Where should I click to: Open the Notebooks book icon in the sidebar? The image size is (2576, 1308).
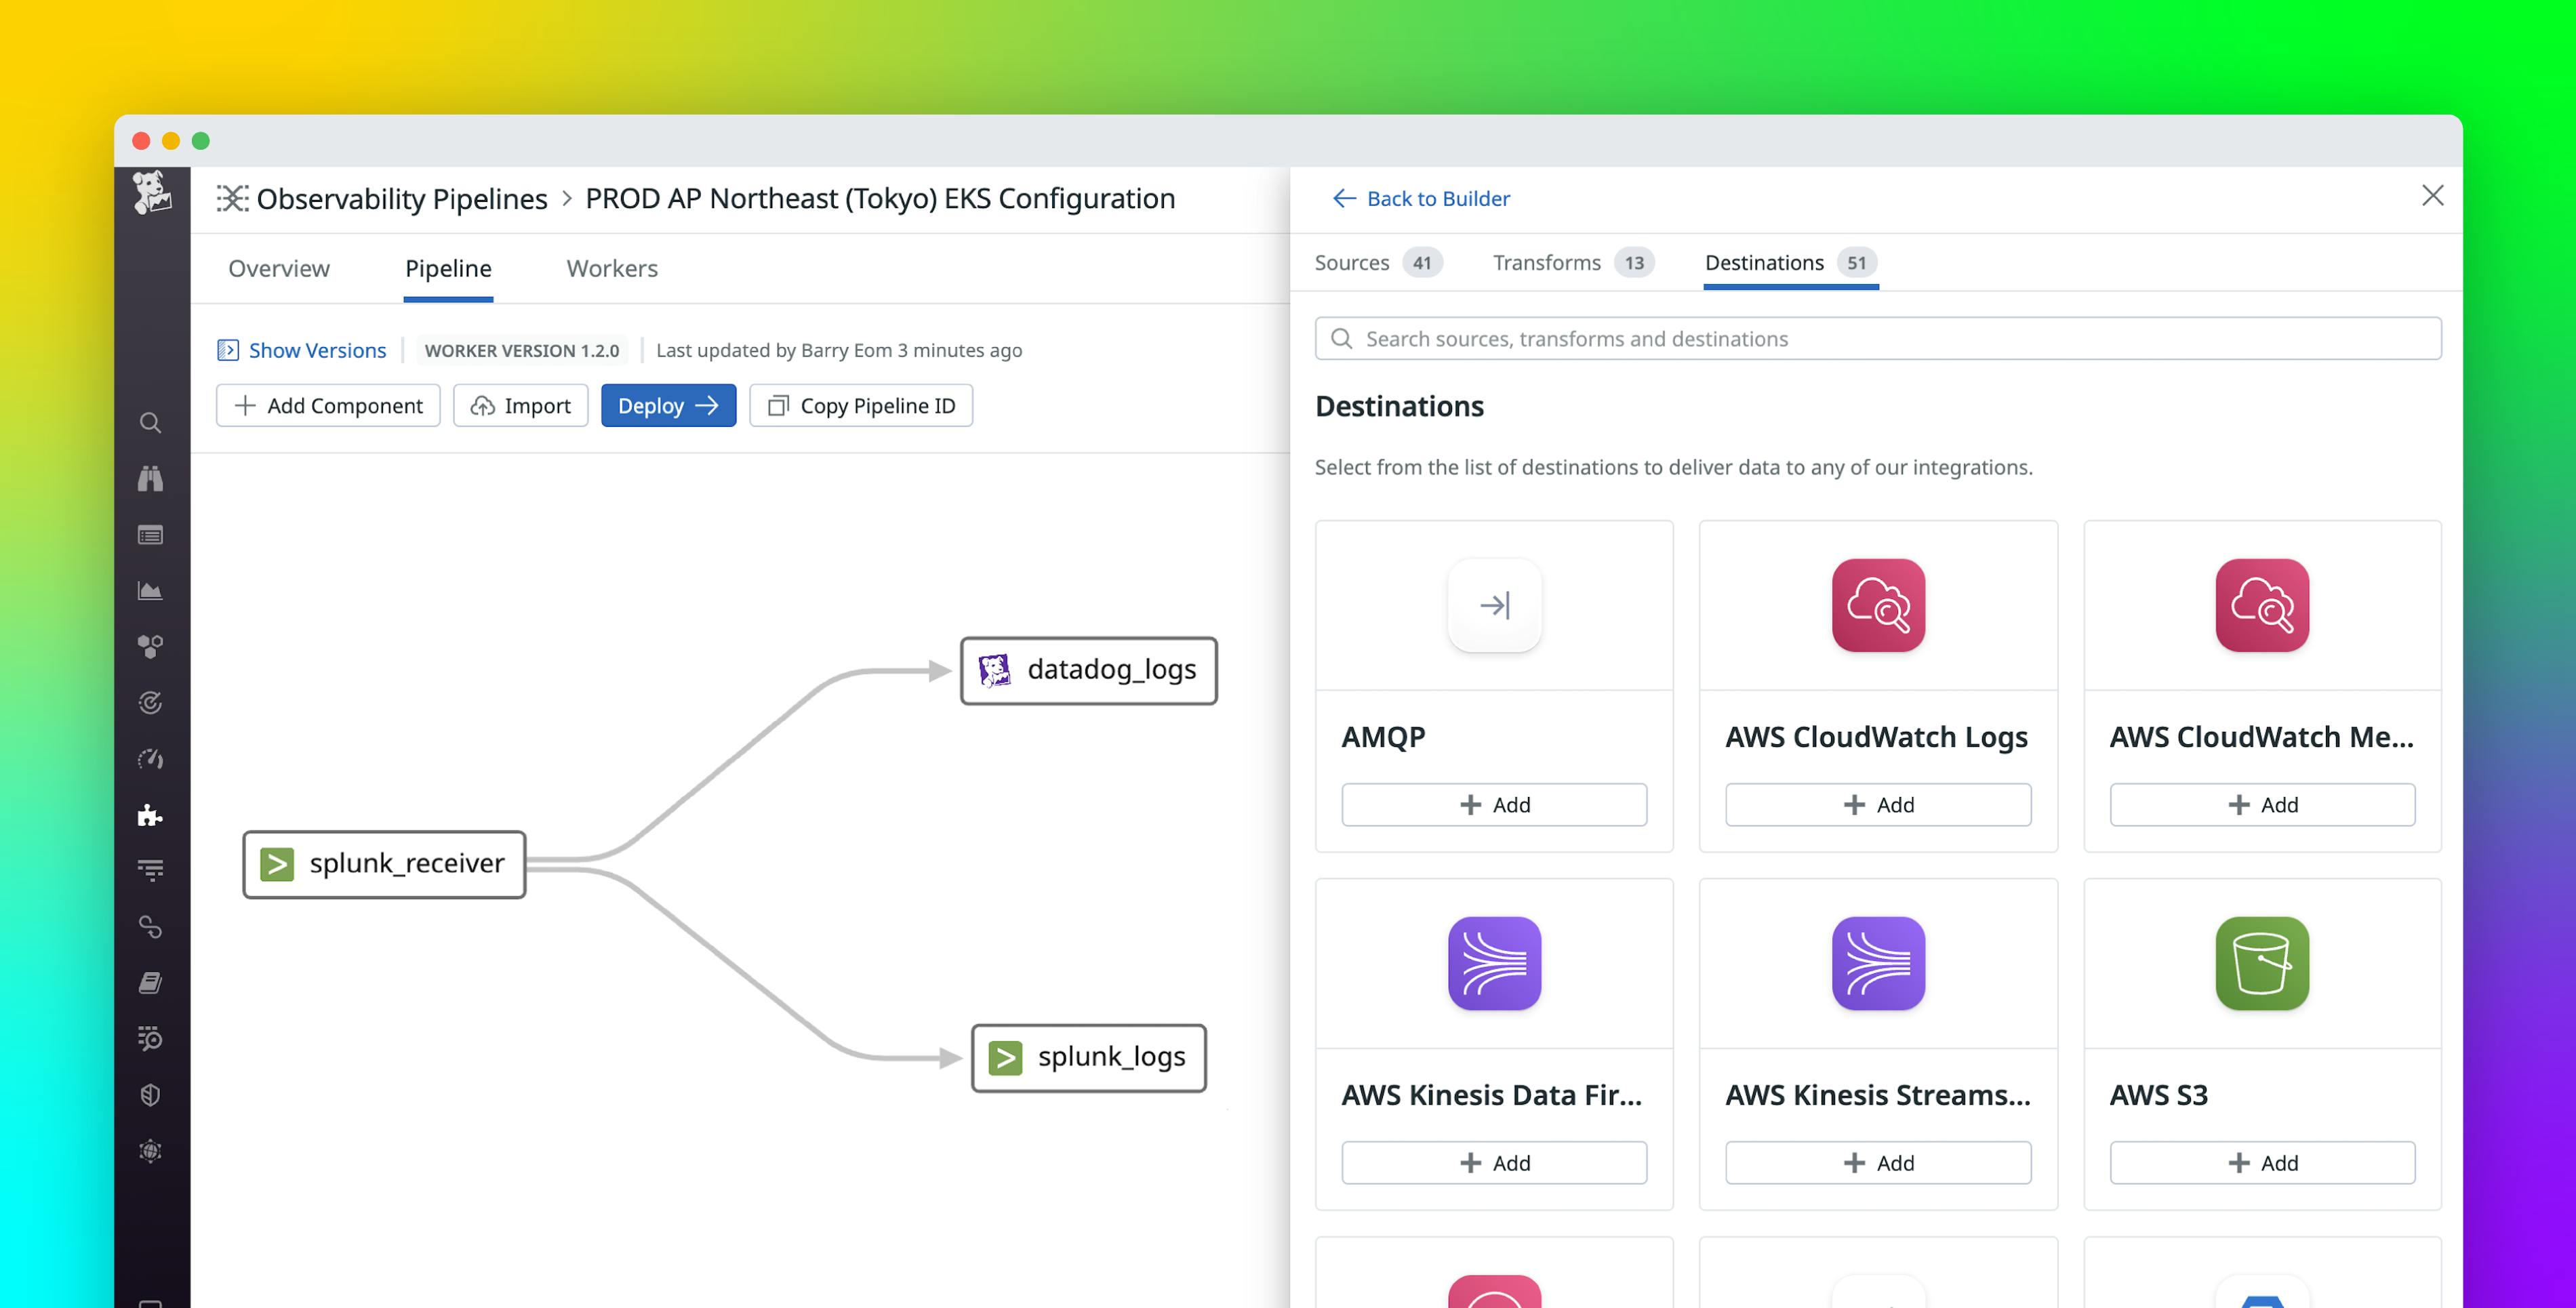(151, 982)
